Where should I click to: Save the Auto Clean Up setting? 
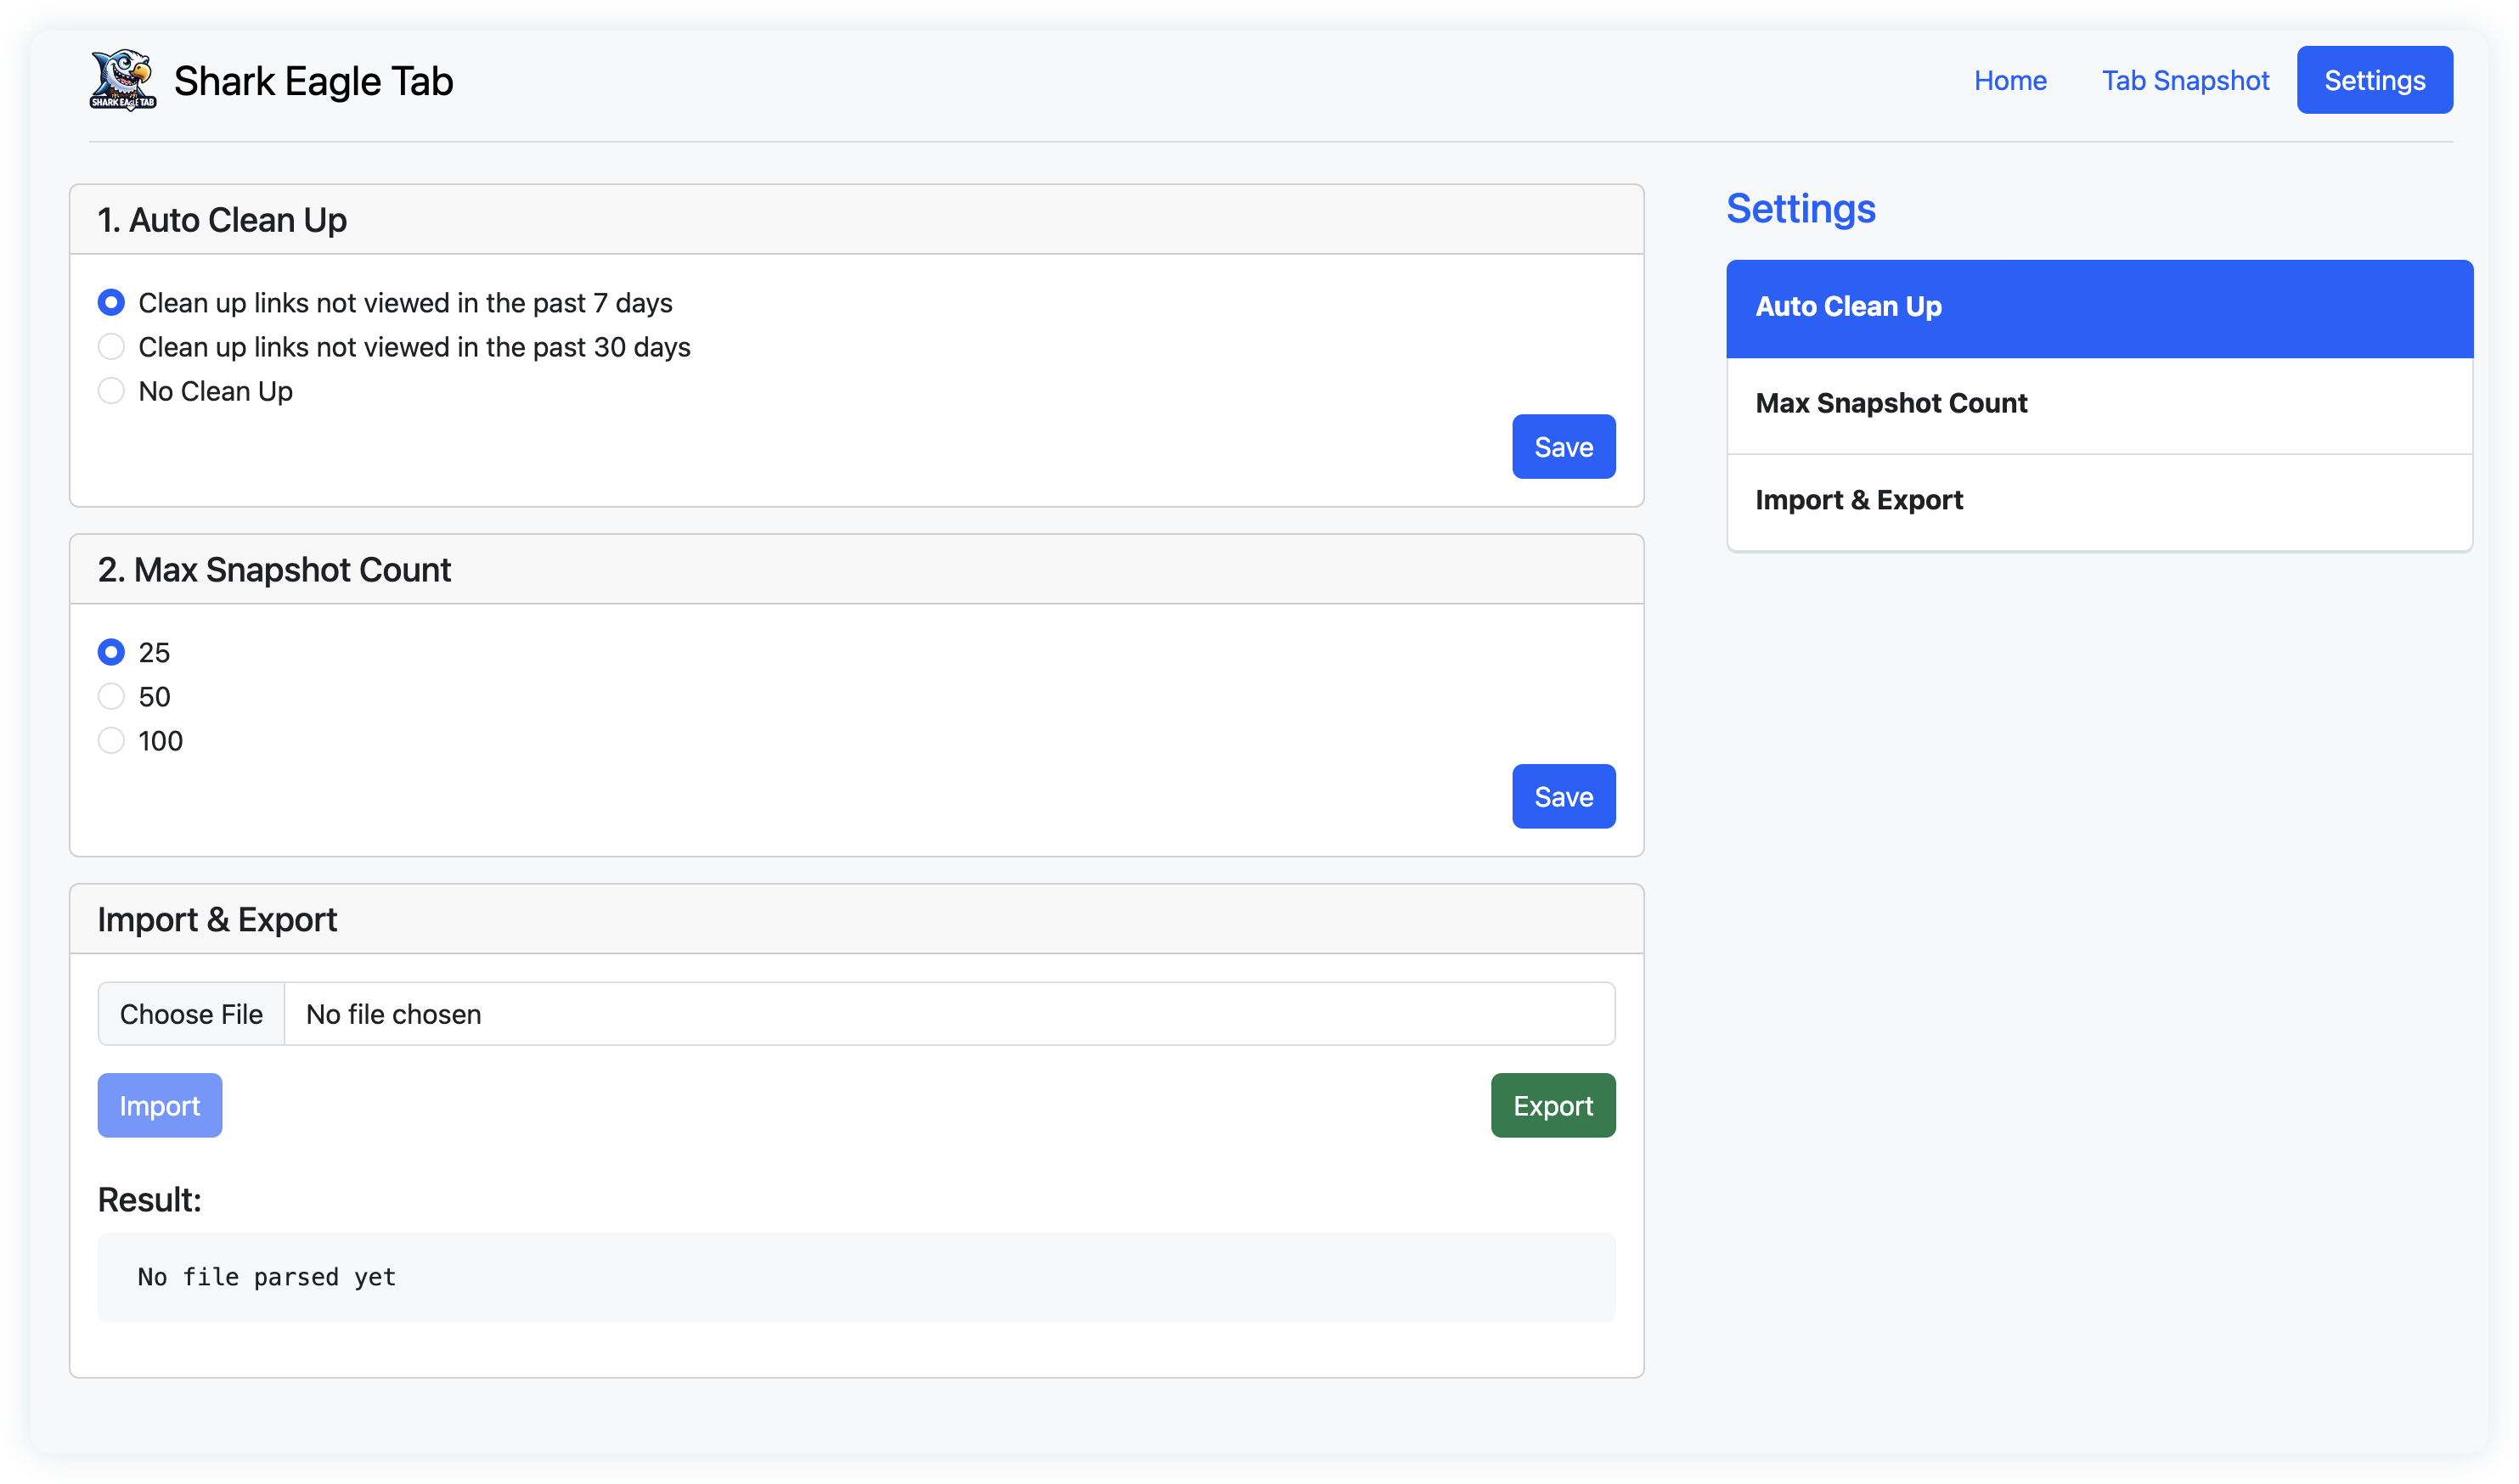point(1563,446)
